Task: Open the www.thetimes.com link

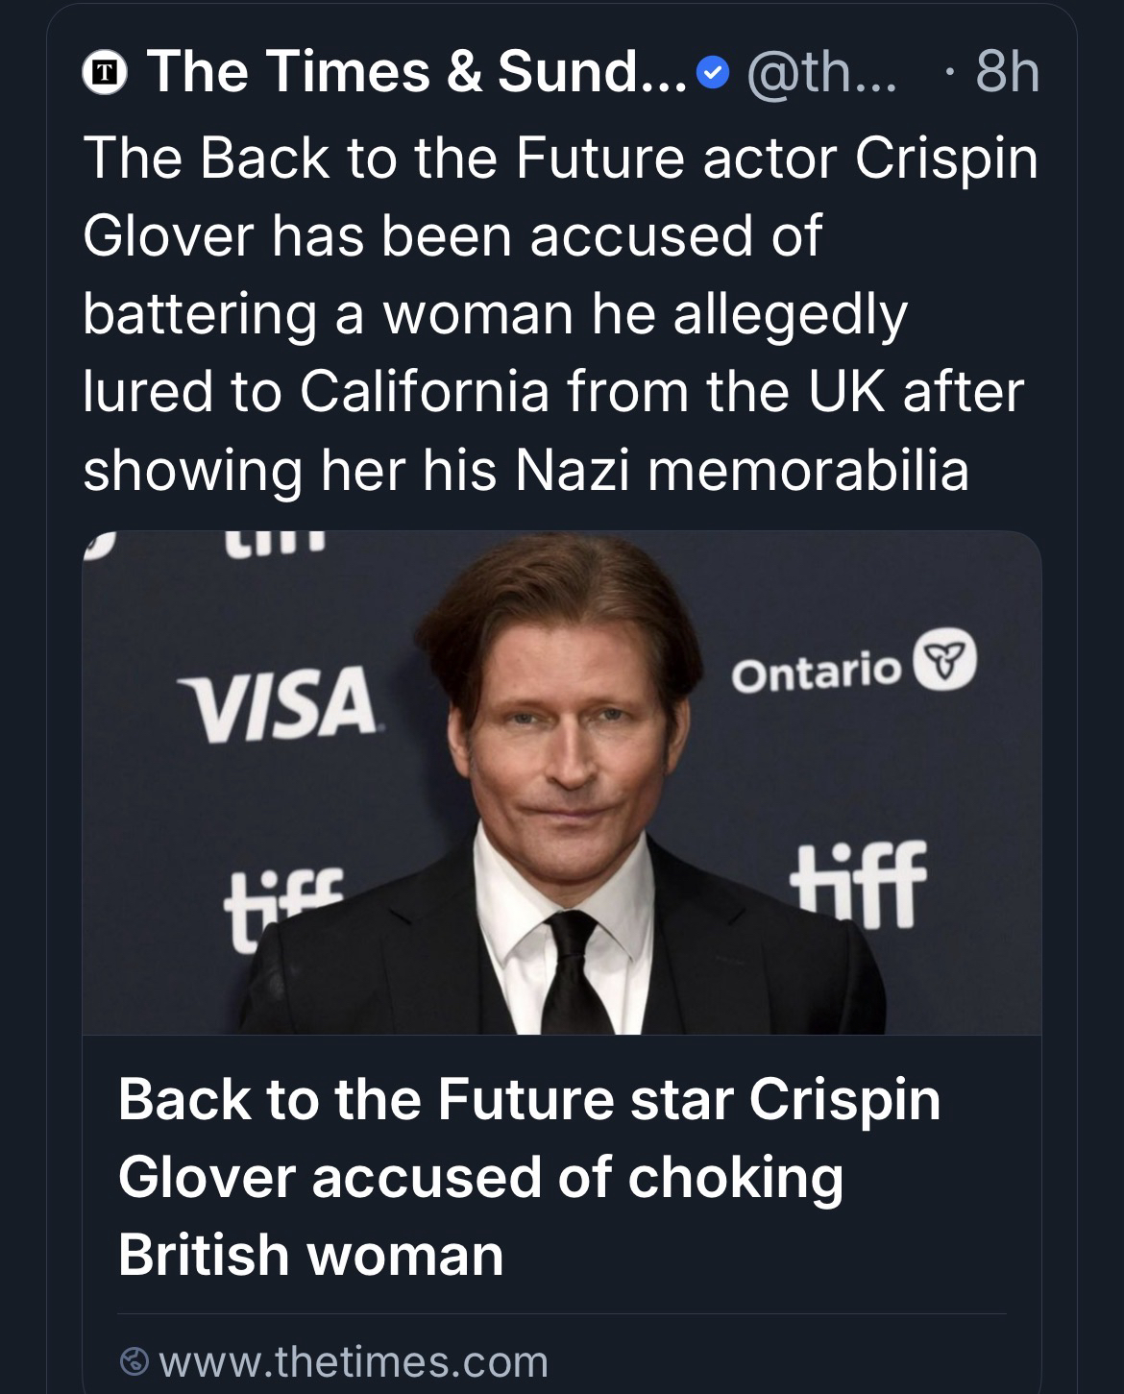Action: (353, 1360)
